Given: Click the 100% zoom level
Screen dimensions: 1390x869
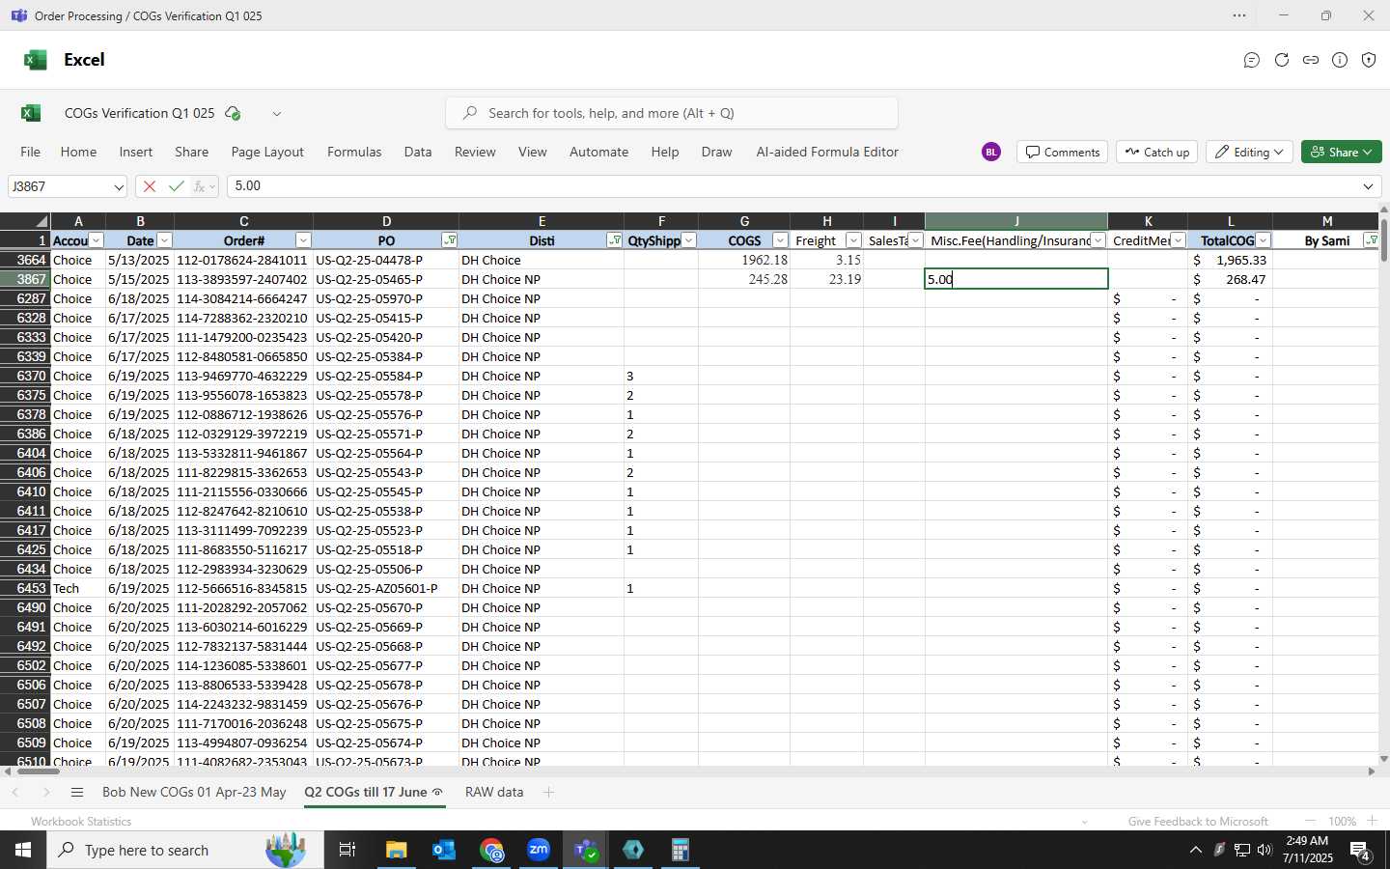Looking at the screenshot, I should coord(1342,822).
